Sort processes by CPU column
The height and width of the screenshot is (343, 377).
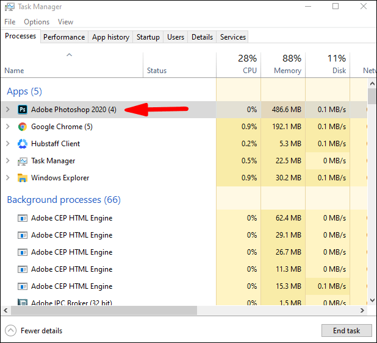239,65
